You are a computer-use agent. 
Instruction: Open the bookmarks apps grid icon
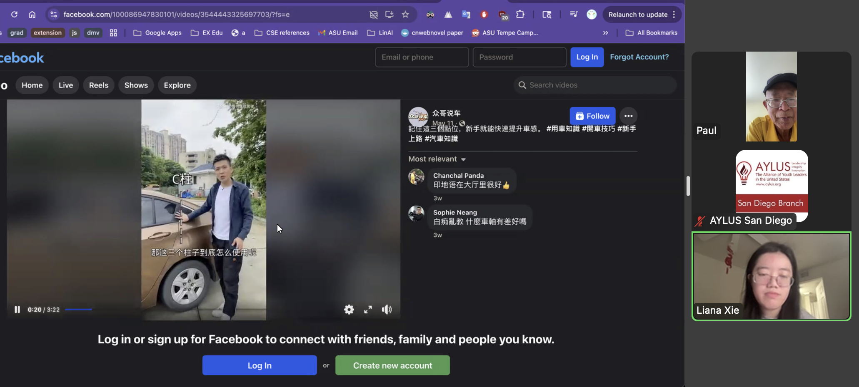113,33
